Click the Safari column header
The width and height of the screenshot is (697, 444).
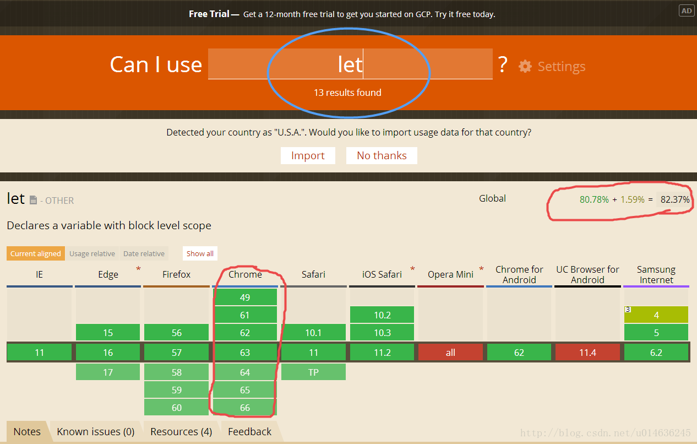point(313,274)
